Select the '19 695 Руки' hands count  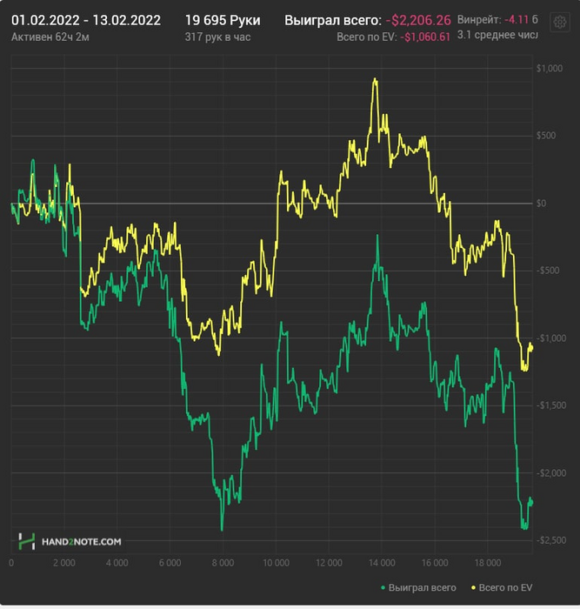[223, 20]
